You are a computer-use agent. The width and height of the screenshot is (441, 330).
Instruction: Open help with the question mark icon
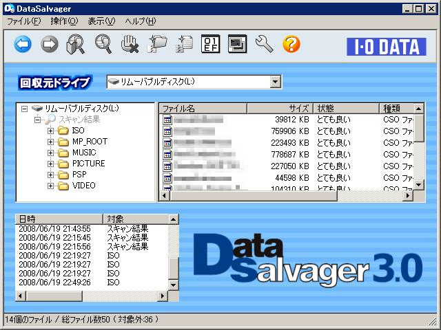coord(291,44)
